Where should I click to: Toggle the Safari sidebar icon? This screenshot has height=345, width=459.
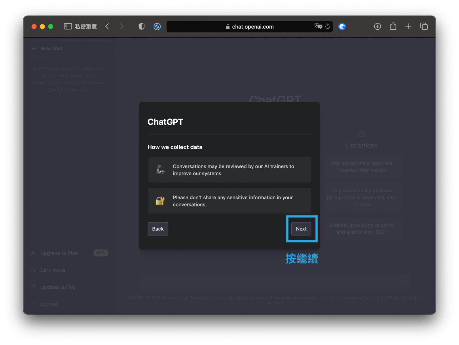click(68, 26)
